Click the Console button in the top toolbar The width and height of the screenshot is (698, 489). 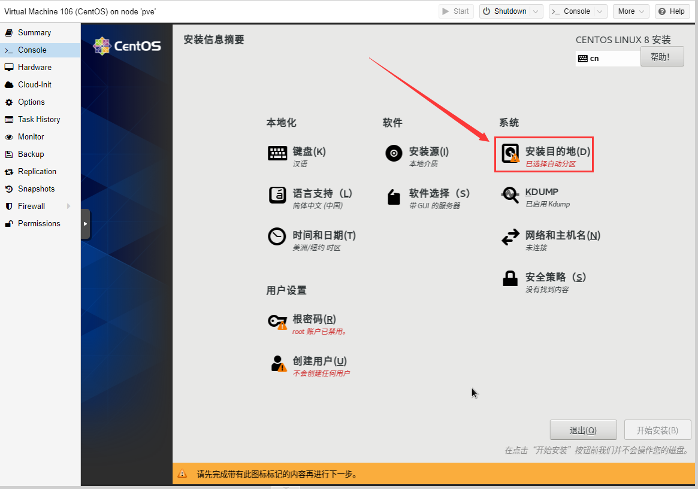(x=572, y=11)
